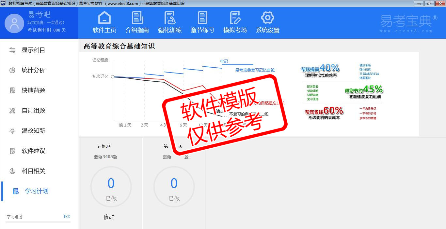Click the 温故知新 lightbulb icon
The width and height of the screenshot is (446, 229).
click(x=12, y=131)
